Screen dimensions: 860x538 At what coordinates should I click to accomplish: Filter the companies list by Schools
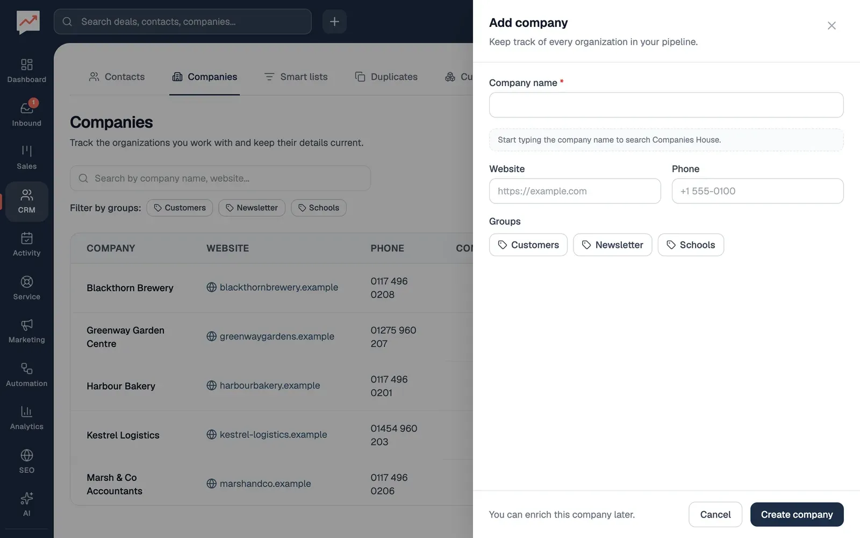point(319,208)
